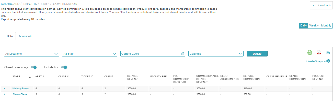Go to Reports breadcrumb
The width and height of the screenshot is (333, 101).
30,4
